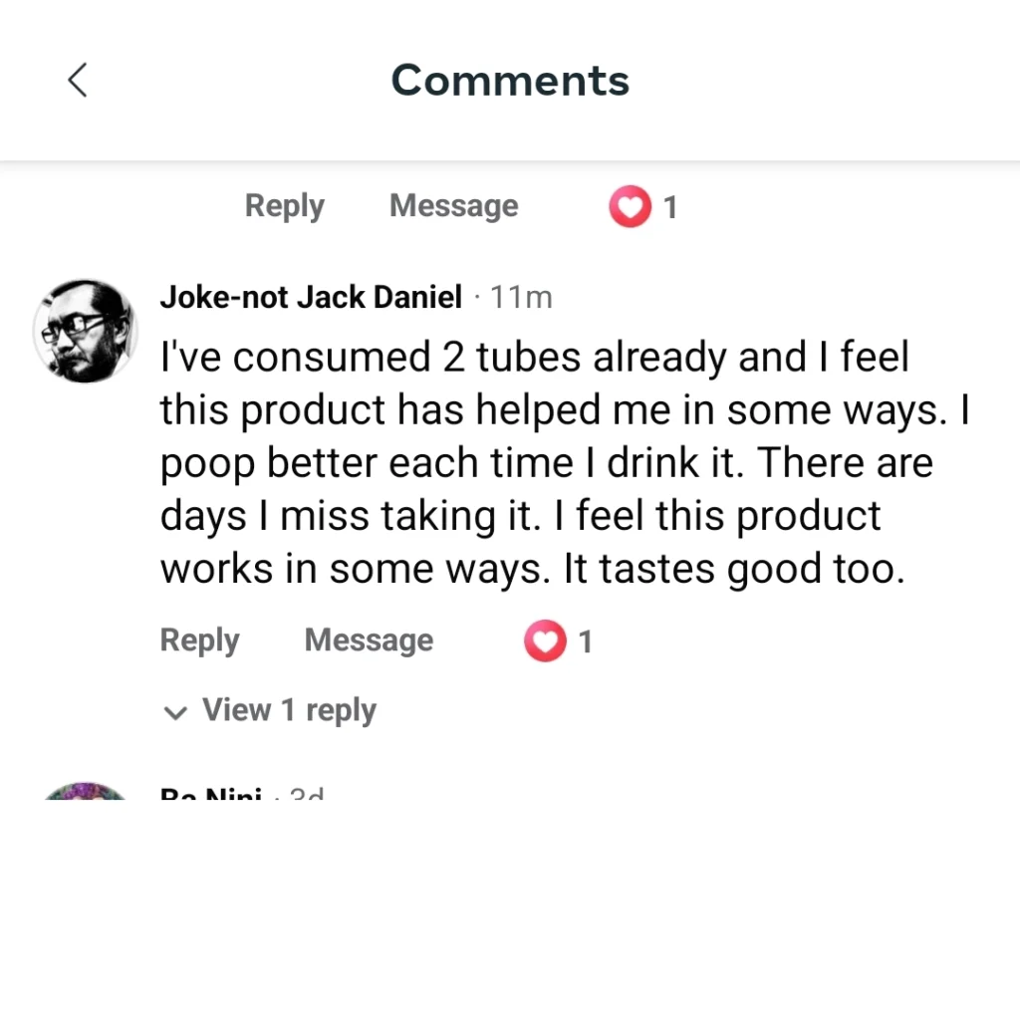The height and width of the screenshot is (1020, 1020).
Task: Open the replies thread below Jack Daniel's comment
Action: click(x=289, y=710)
